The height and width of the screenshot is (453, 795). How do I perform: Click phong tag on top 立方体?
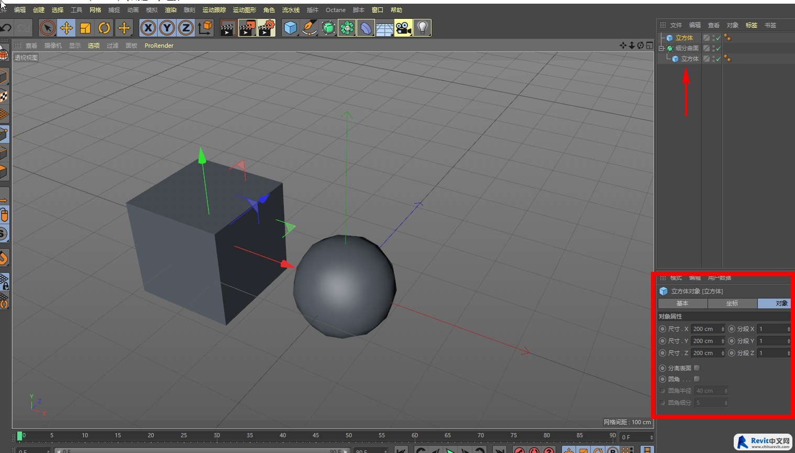[727, 38]
